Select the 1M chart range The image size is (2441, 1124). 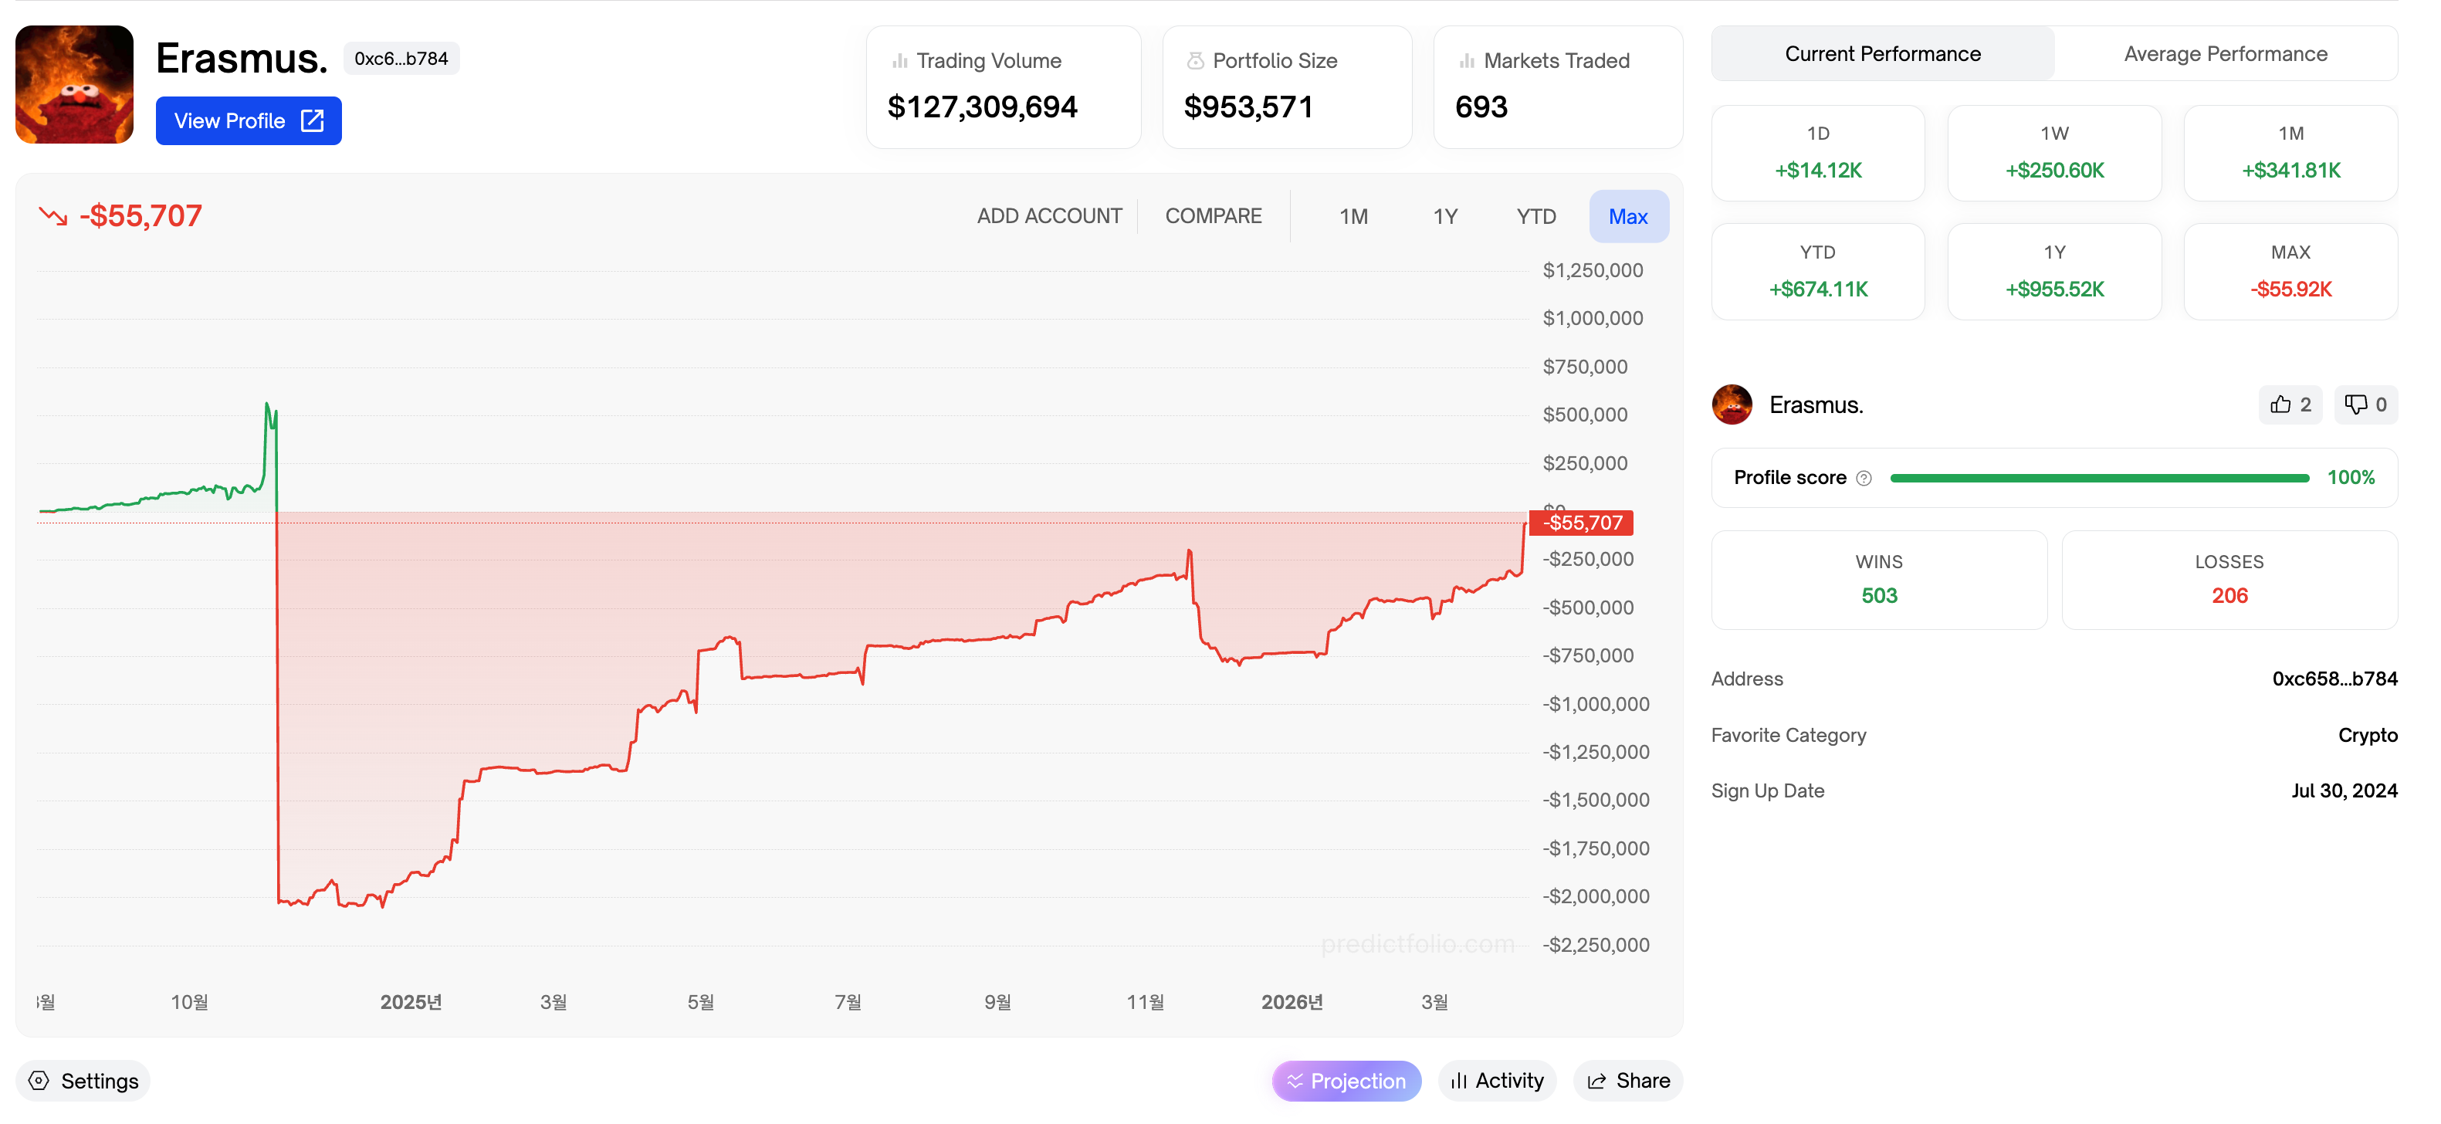click(x=1353, y=216)
